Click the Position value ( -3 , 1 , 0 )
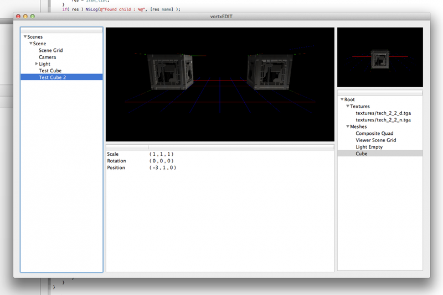The height and width of the screenshot is (295, 443). click(163, 167)
